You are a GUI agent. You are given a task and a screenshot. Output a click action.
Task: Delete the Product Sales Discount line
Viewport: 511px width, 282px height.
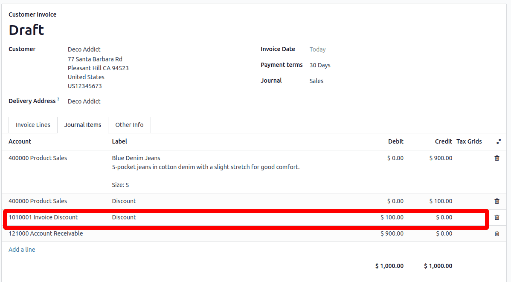pos(496,201)
